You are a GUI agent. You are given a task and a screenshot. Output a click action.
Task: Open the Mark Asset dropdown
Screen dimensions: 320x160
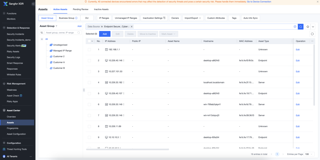point(169,34)
